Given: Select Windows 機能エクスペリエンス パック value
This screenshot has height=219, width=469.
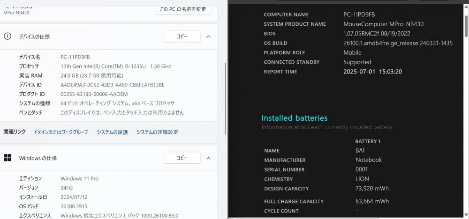Looking at the screenshot, I should [119, 215].
